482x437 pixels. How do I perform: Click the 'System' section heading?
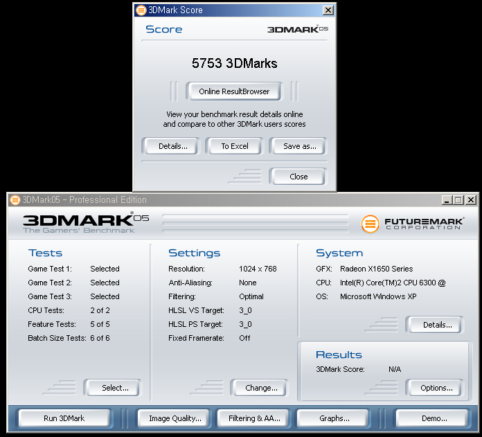point(339,253)
